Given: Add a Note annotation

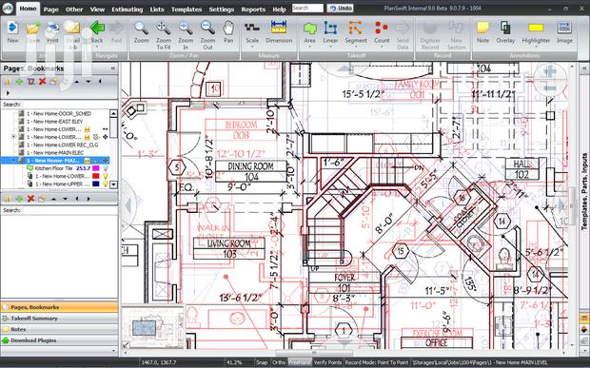Looking at the screenshot, I should pos(482,32).
